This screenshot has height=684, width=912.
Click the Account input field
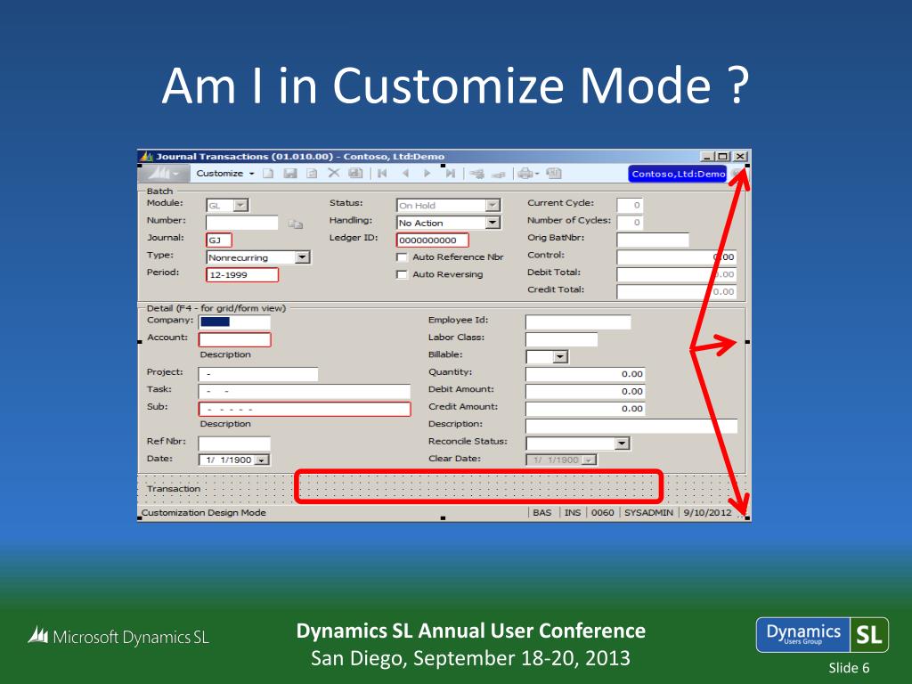point(234,339)
